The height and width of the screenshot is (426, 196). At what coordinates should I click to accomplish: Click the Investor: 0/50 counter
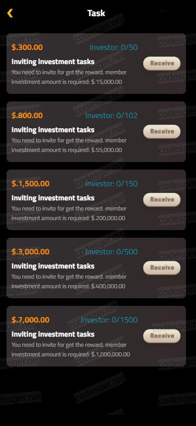click(114, 47)
